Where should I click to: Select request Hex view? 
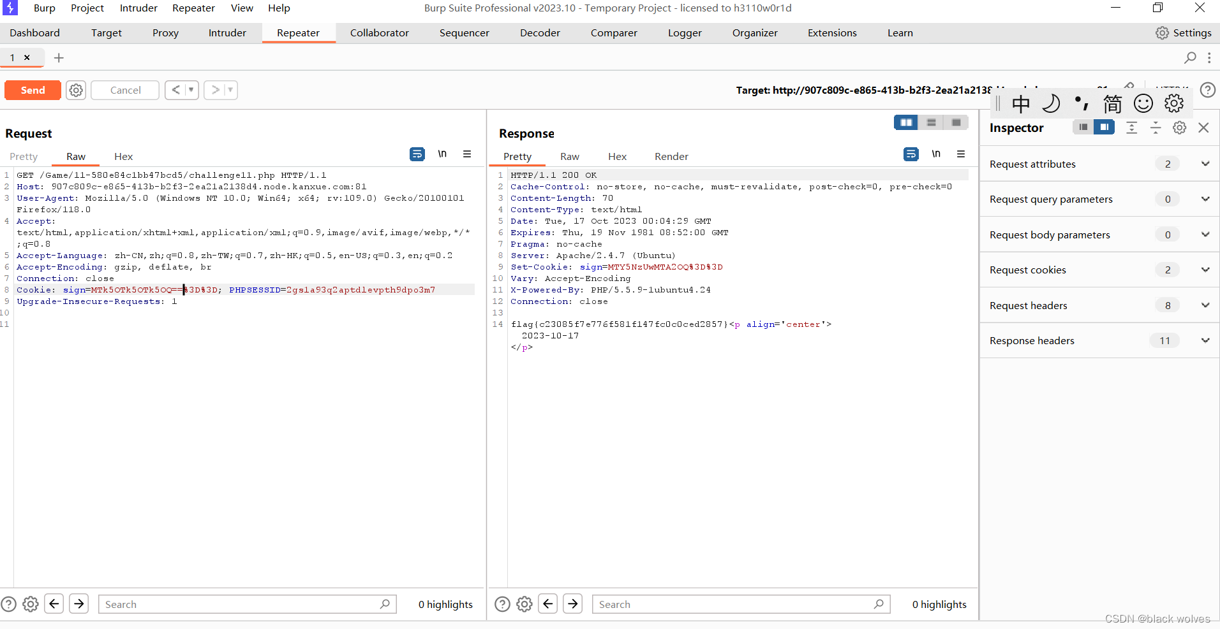pos(123,157)
